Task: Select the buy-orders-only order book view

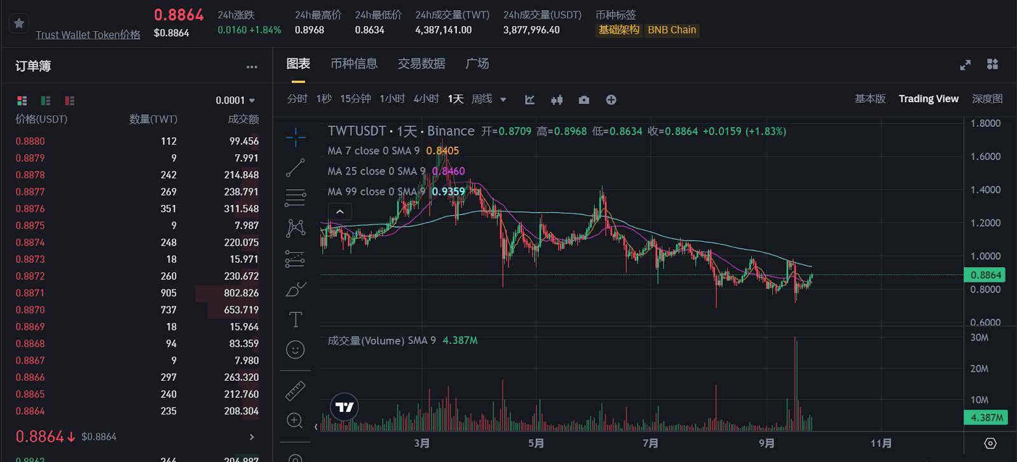Action: [x=46, y=100]
